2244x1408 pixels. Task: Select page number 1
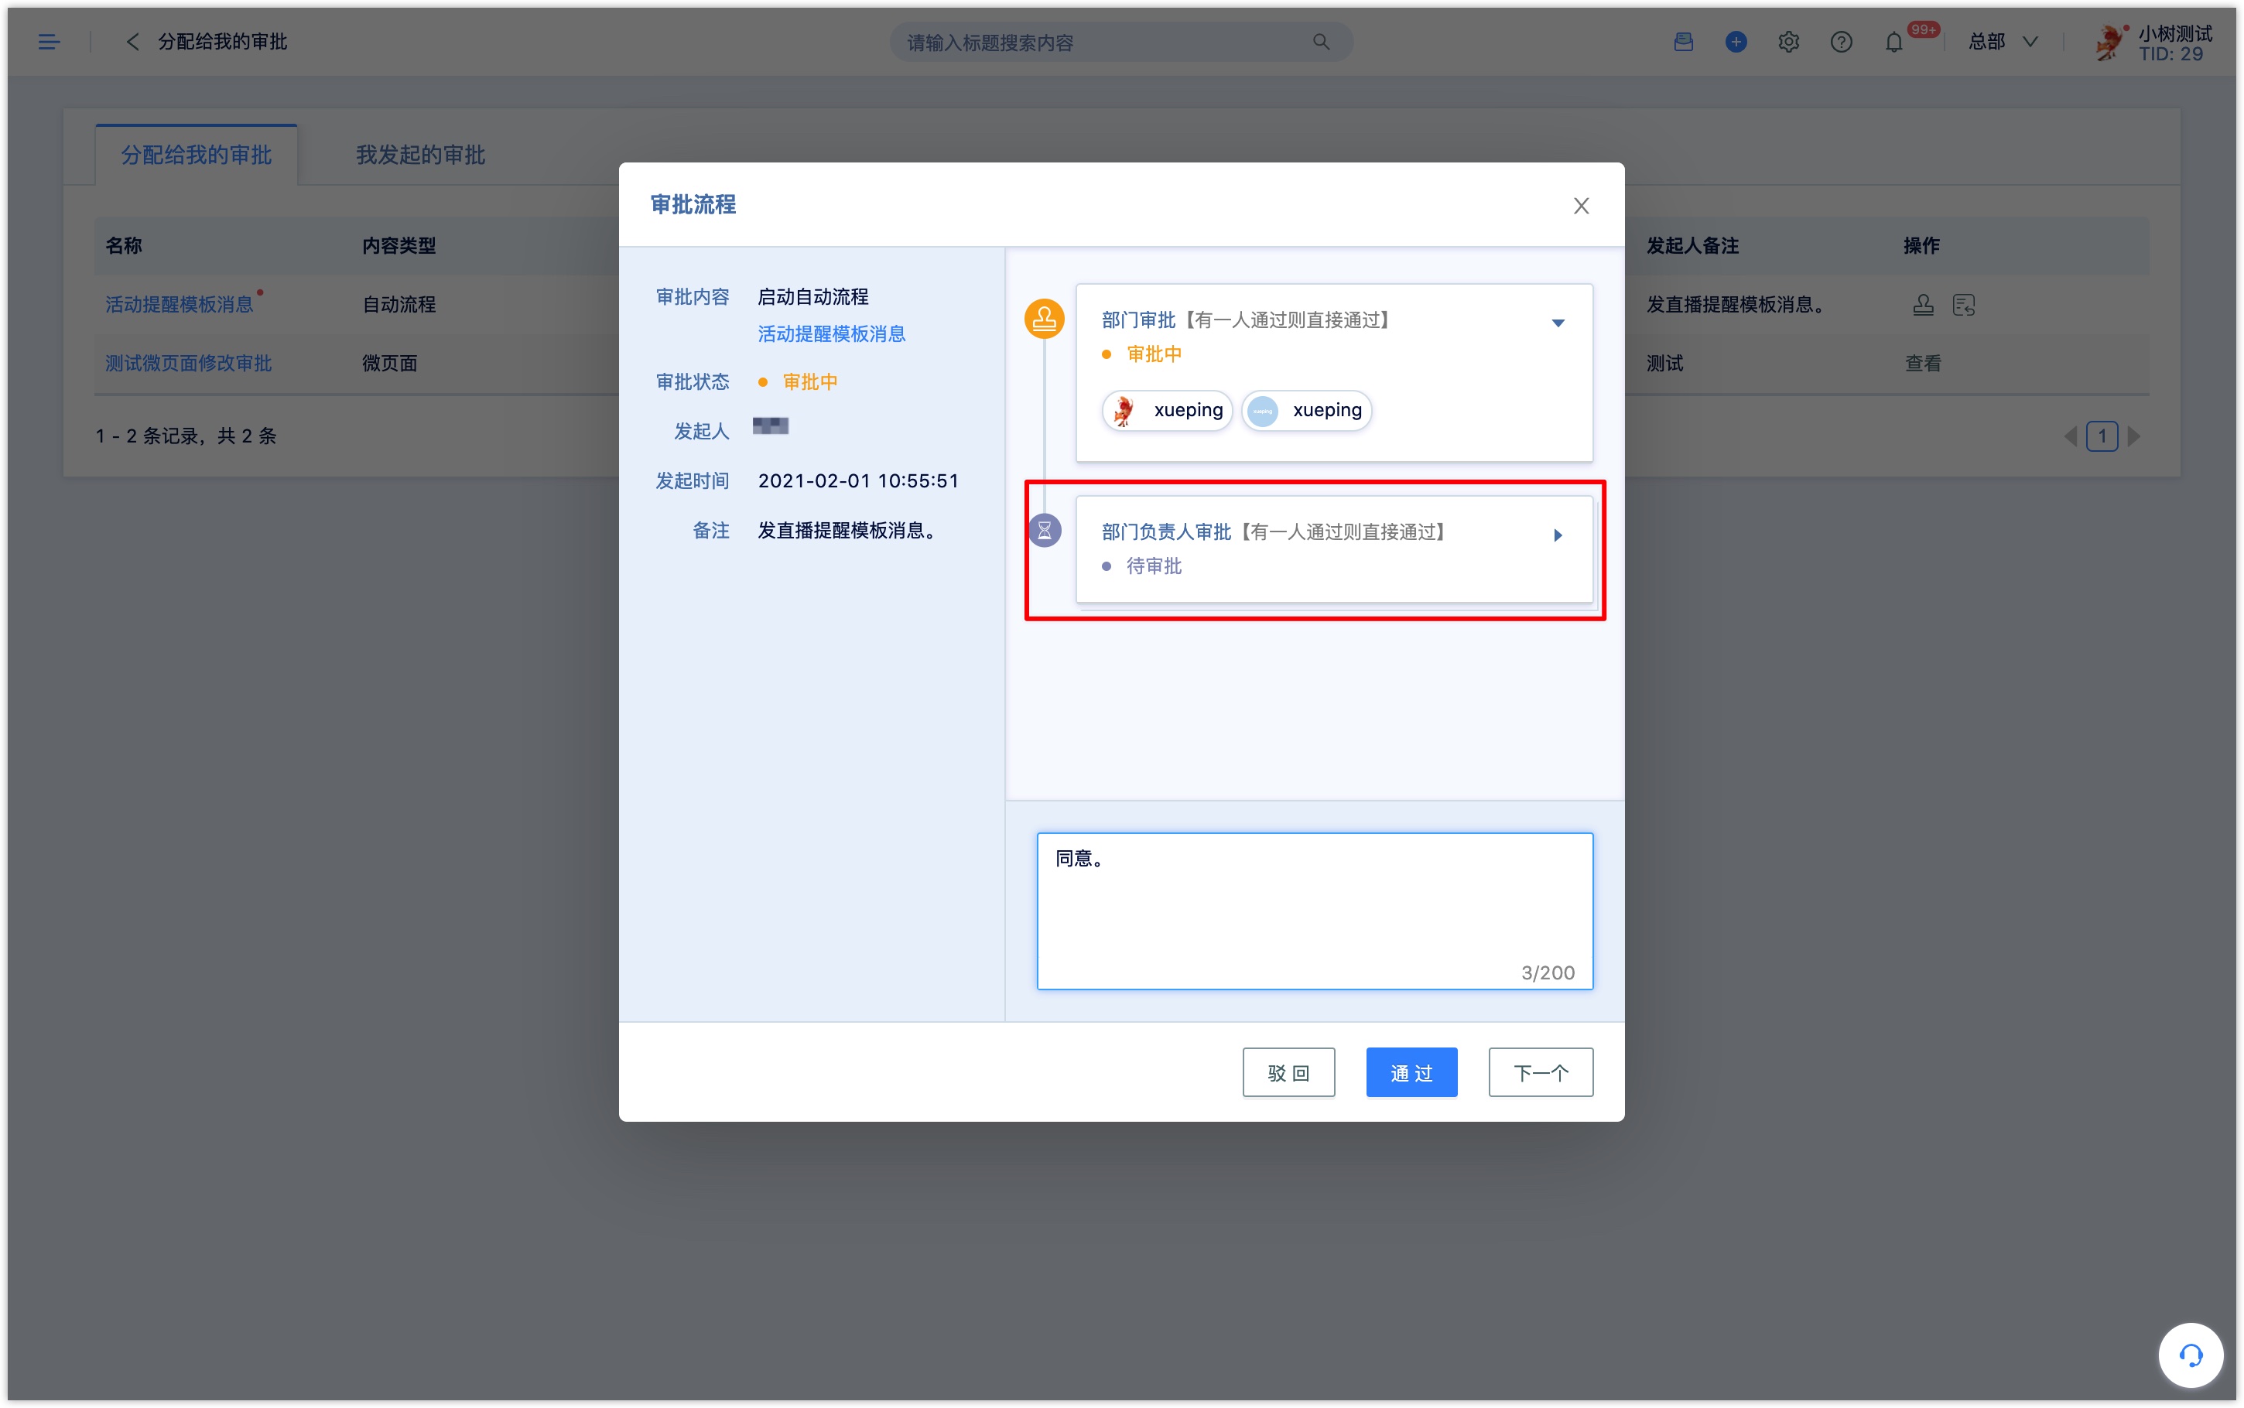(x=2102, y=436)
